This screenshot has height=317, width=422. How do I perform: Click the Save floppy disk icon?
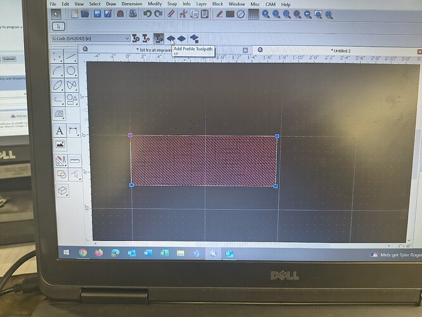[x=97, y=14]
